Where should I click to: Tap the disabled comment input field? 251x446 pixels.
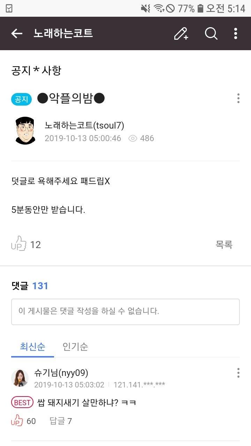click(125, 312)
